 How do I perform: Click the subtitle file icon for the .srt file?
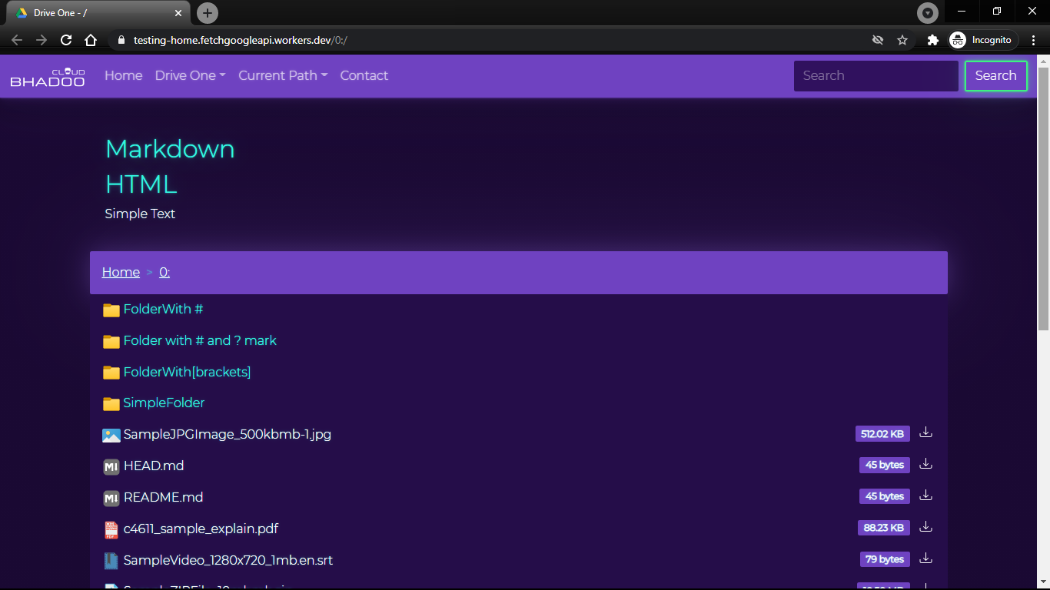click(111, 561)
